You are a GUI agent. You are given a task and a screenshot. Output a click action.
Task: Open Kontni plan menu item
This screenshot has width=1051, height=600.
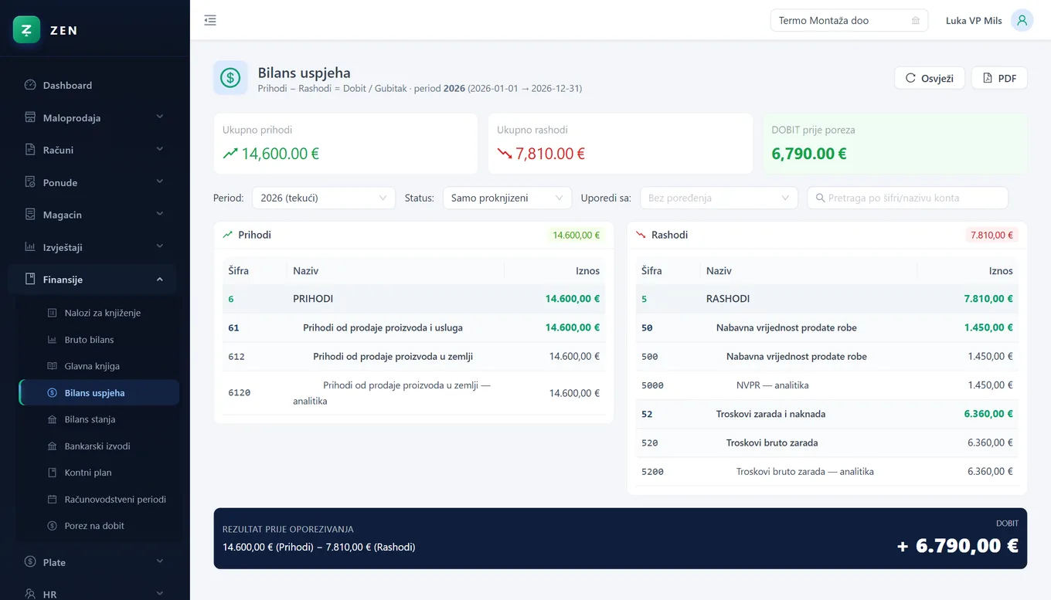point(100,473)
